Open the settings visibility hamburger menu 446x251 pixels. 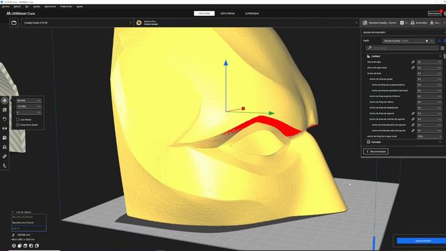[443, 48]
